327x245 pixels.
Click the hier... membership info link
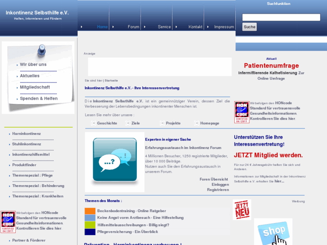click(x=279, y=181)
